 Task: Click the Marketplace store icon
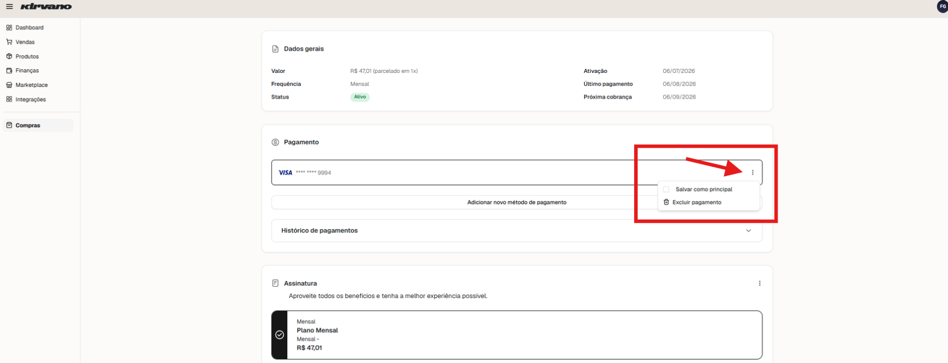(x=9, y=85)
